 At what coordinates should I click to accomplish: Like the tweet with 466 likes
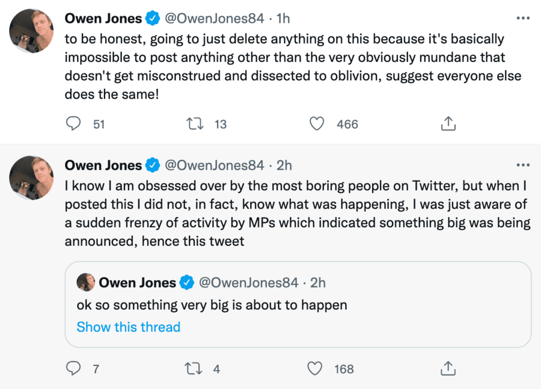(x=317, y=124)
